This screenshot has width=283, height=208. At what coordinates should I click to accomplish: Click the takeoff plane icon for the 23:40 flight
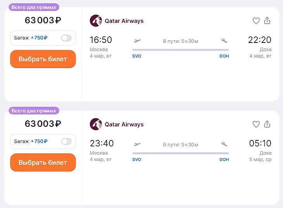pyautogui.click(x=137, y=144)
